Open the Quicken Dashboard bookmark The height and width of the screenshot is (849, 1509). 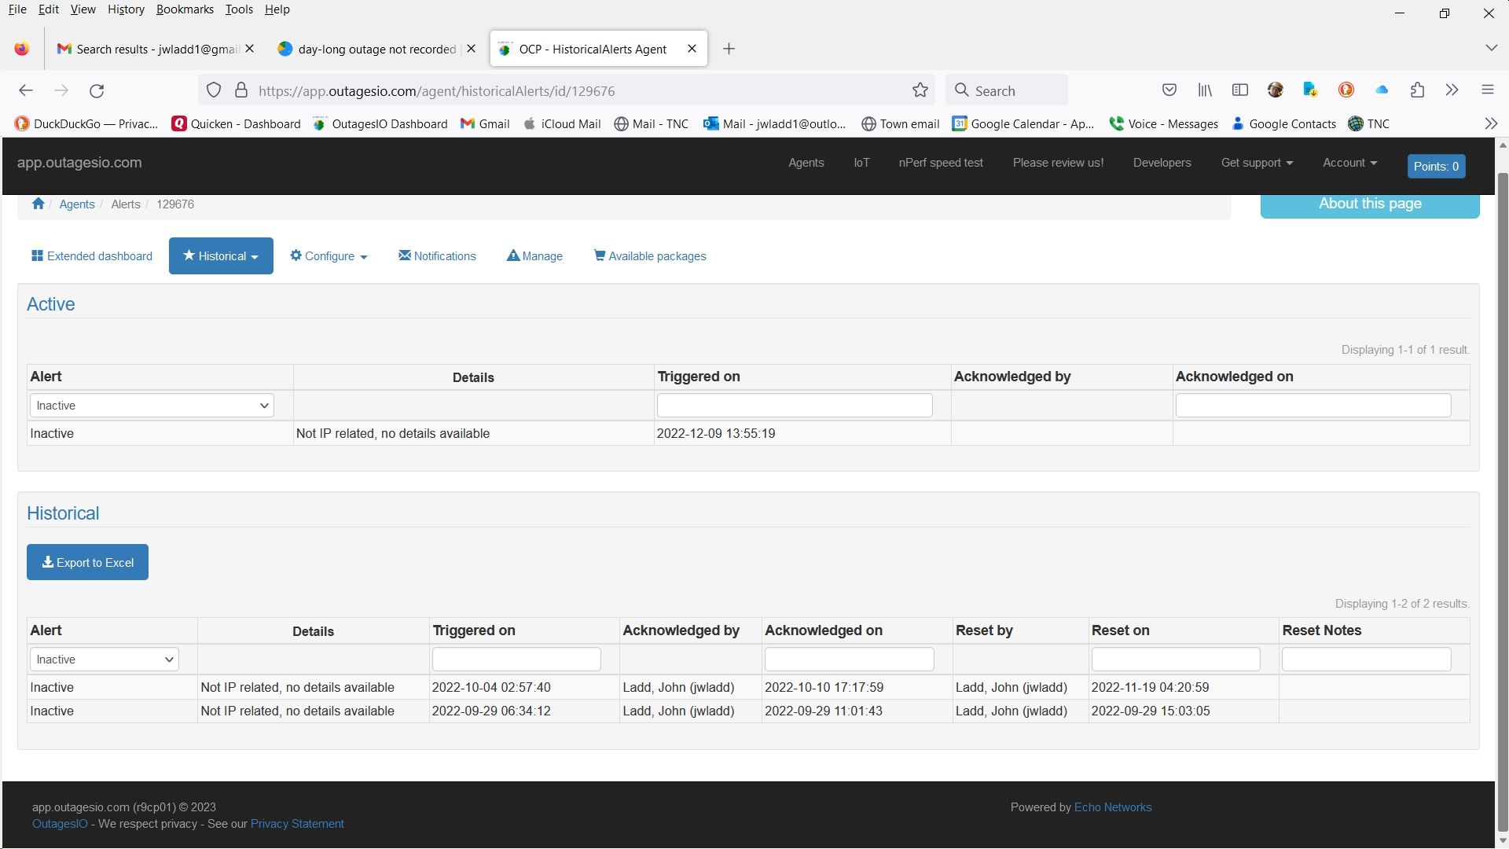pyautogui.click(x=236, y=123)
